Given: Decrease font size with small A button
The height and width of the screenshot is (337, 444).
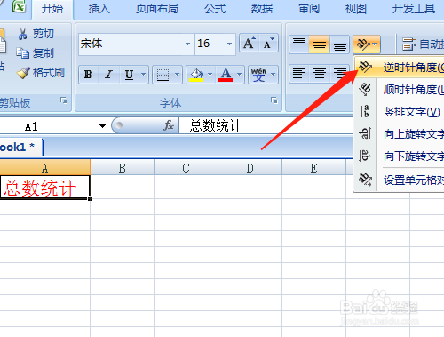Looking at the screenshot, I should coord(269,44).
